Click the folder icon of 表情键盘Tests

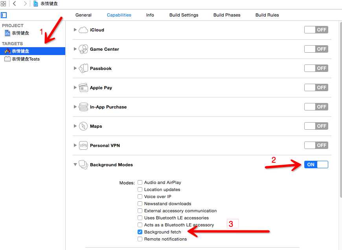point(7,59)
